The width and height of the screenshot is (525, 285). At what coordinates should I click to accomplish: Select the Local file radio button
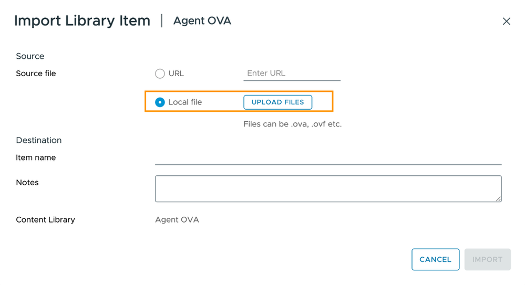click(x=160, y=102)
